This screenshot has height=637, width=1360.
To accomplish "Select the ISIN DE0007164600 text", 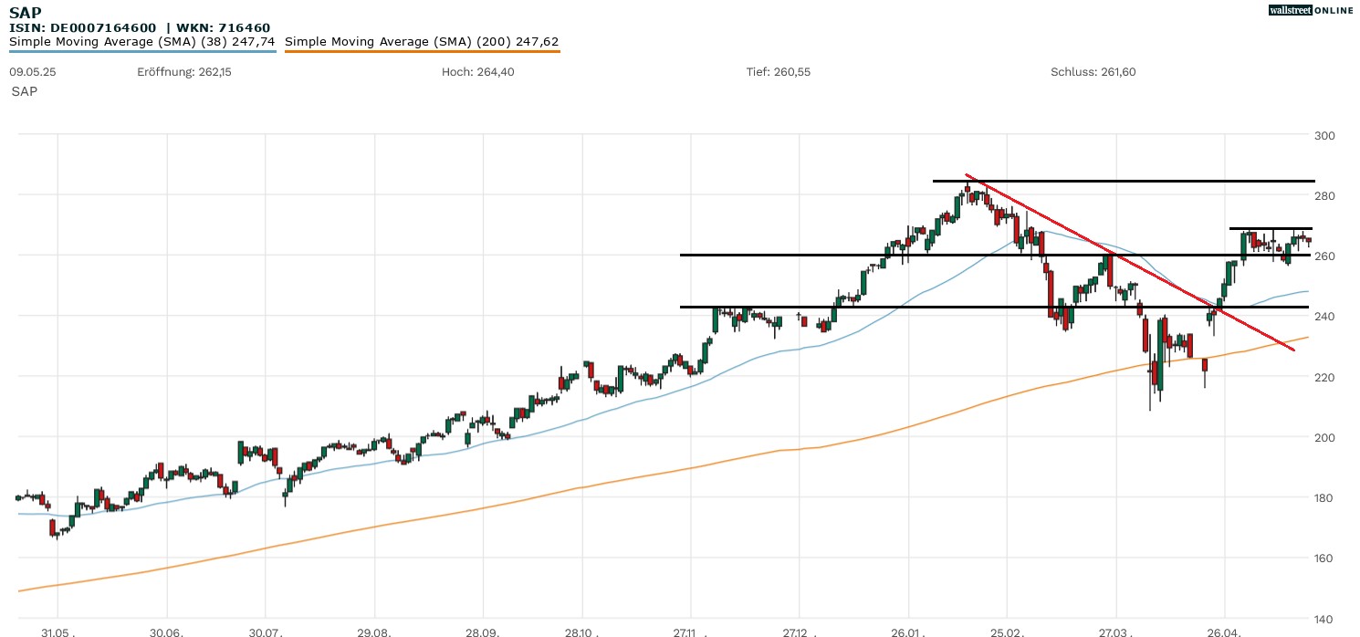I will click(x=83, y=28).
